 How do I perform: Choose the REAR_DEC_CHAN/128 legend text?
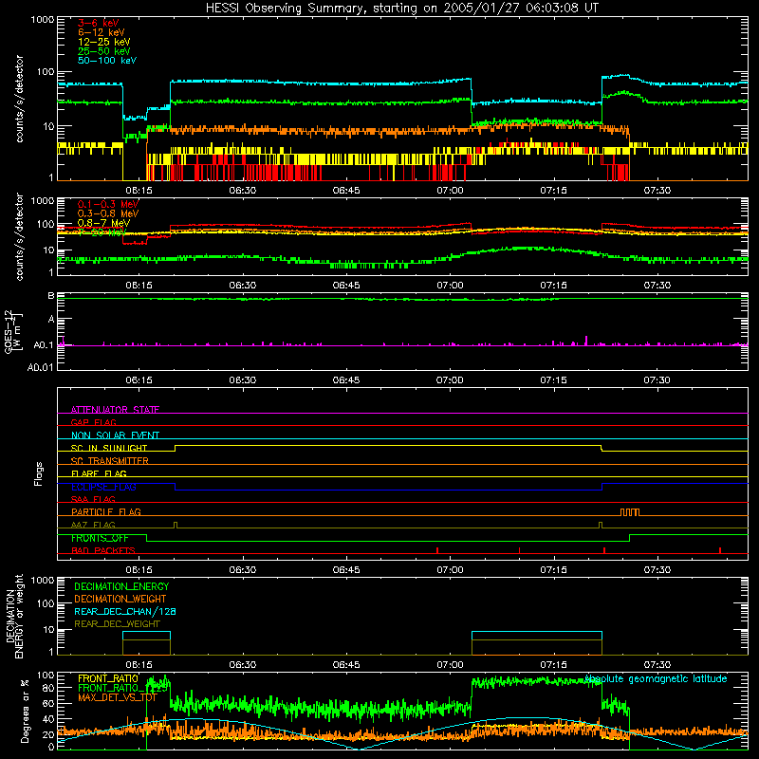coord(125,611)
